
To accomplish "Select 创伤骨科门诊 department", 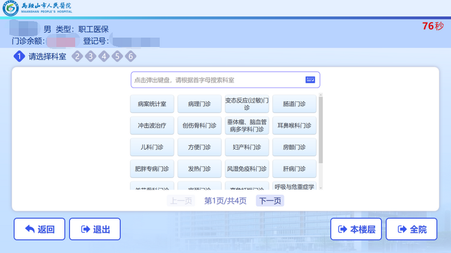I will point(199,125).
